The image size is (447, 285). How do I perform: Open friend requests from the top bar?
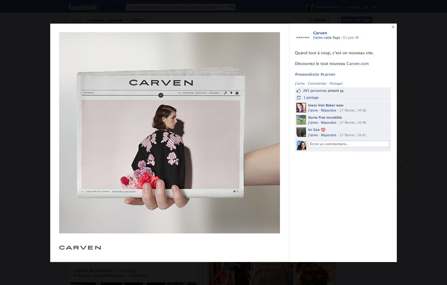tap(103, 7)
